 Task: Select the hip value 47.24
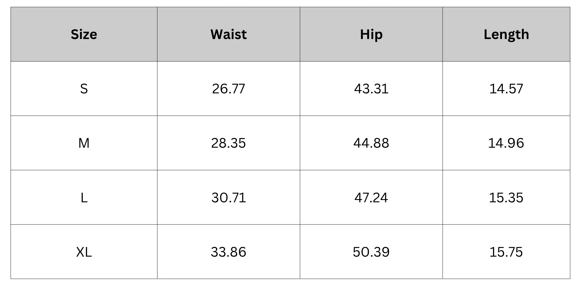(371, 197)
